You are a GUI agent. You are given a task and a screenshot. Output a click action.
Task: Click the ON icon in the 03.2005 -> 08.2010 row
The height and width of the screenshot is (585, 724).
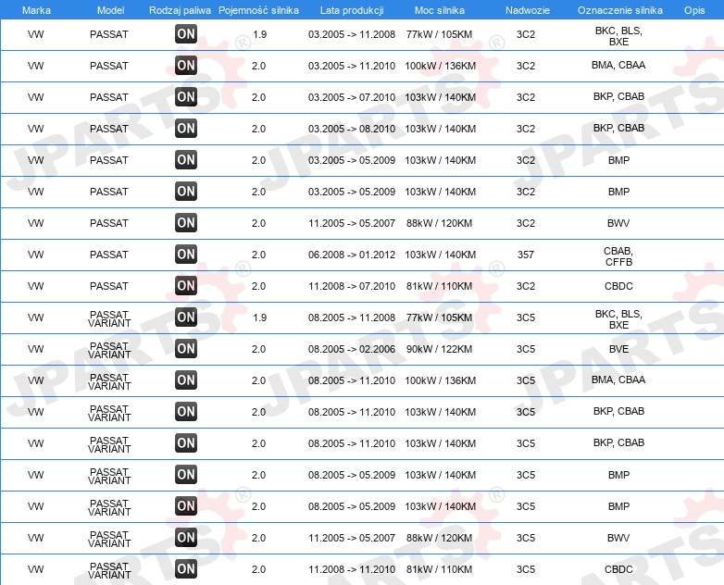185,128
